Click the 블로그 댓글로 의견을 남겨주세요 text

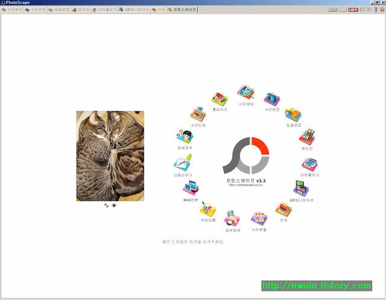[x=193, y=242]
